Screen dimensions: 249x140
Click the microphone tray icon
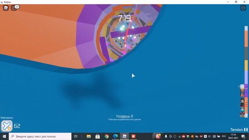pos(166,136)
